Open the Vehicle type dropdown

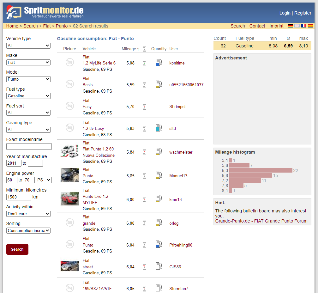coord(28,46)
